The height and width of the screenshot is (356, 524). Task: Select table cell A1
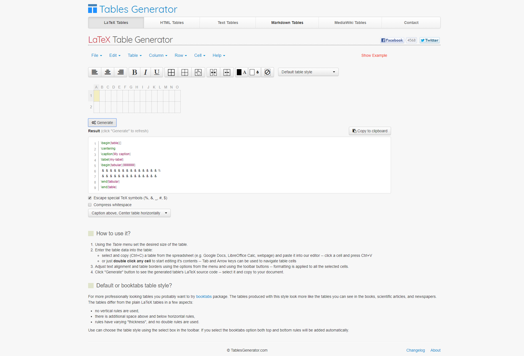[97, 96]
